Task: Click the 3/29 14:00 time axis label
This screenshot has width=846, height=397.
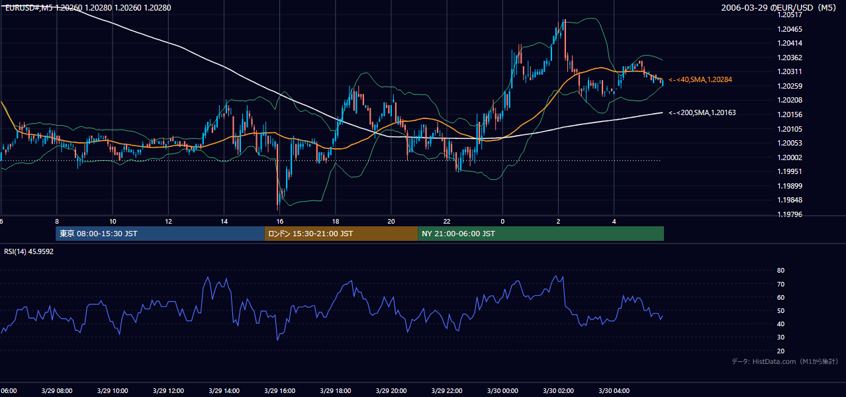Action: tap(224, 390)
